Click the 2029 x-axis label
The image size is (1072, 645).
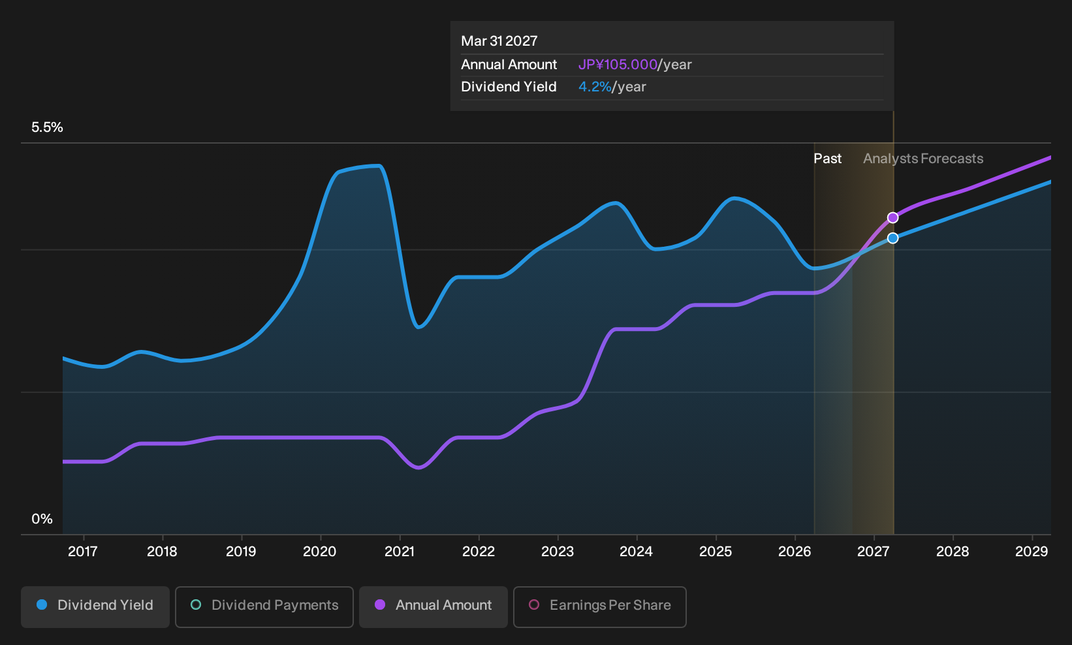click(x=1032, y=552)
